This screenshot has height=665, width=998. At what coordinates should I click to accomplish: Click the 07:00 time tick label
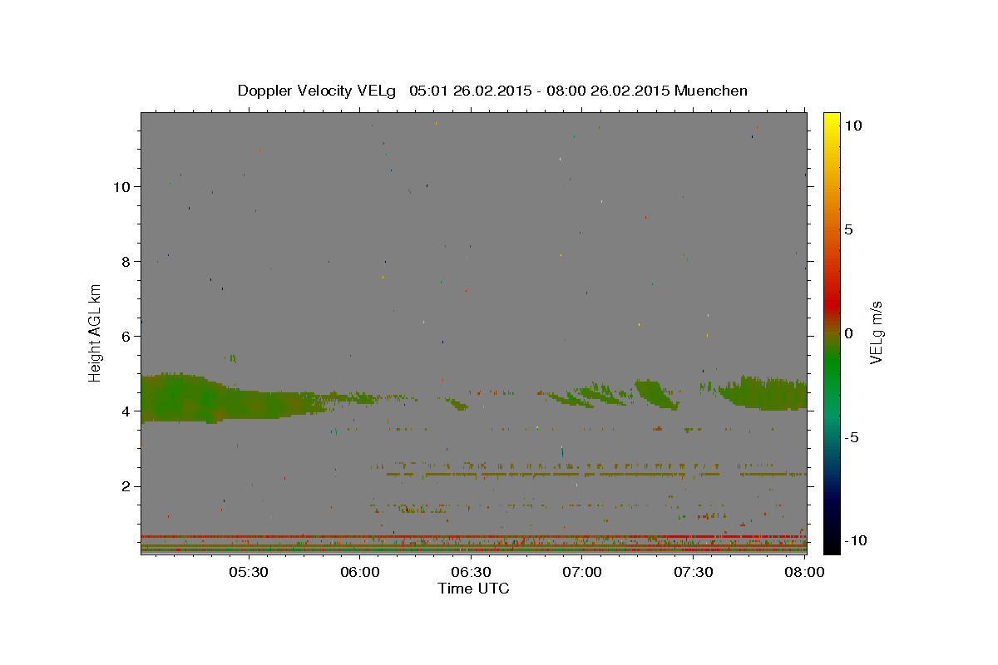click(582, 572)
